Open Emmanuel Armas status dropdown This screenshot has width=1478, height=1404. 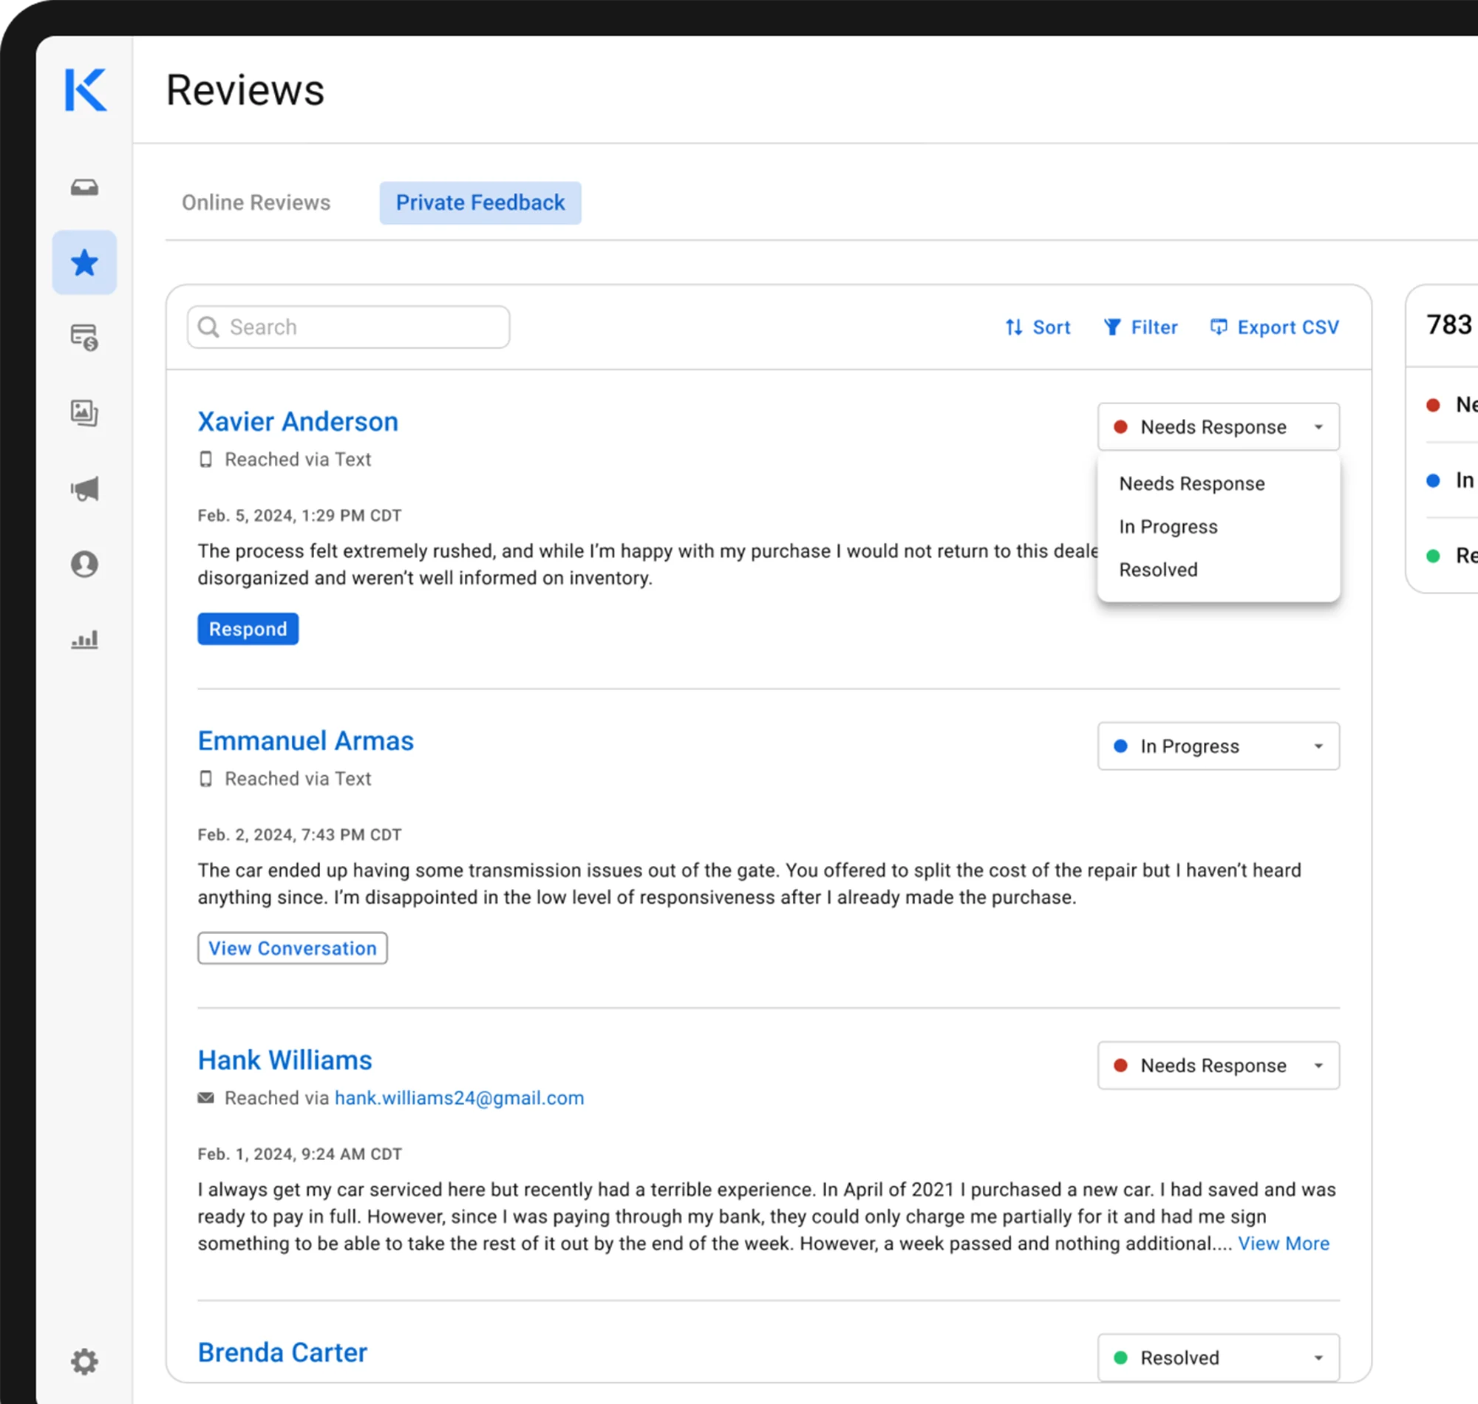[1218, 746]
